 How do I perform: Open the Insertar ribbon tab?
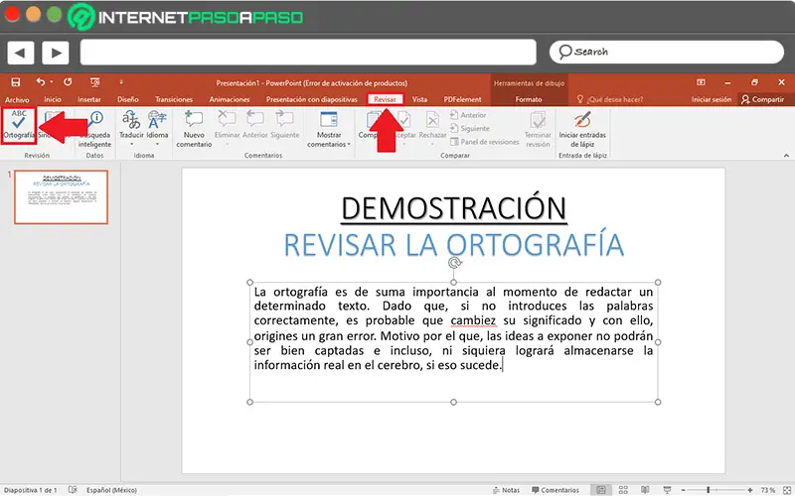point(89,100)
